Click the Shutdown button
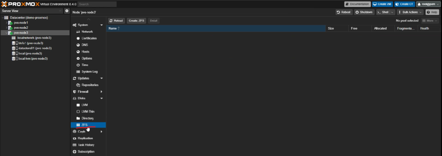 tap(364, 12)
